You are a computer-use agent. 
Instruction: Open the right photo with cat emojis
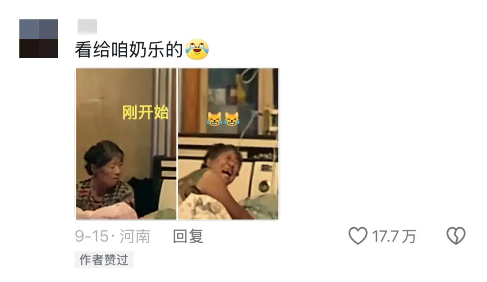[228, 144]
